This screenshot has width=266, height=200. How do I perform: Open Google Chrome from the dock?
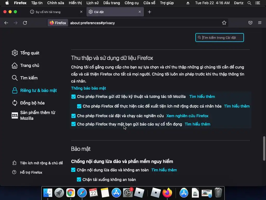[71, 193]
